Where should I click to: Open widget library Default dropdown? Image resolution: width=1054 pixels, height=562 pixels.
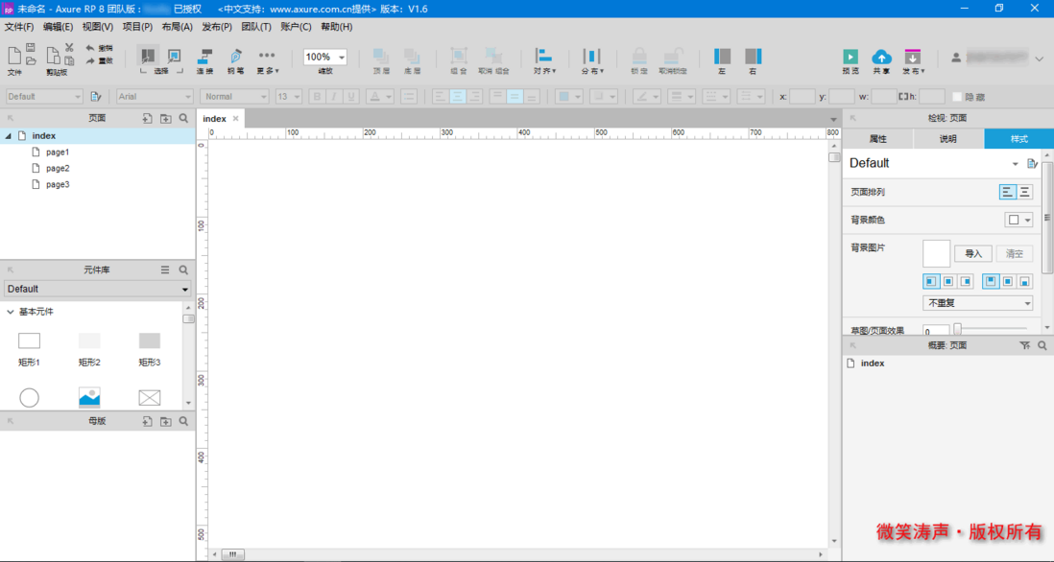[98, 289]
